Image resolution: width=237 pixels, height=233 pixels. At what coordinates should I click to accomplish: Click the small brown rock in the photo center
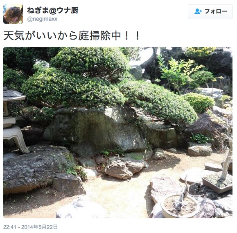point(119,168)
